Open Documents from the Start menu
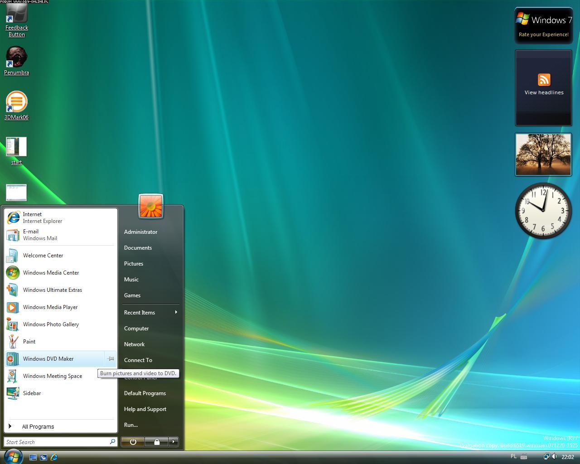Screen dimensions: 580x464 coord(138,248)
